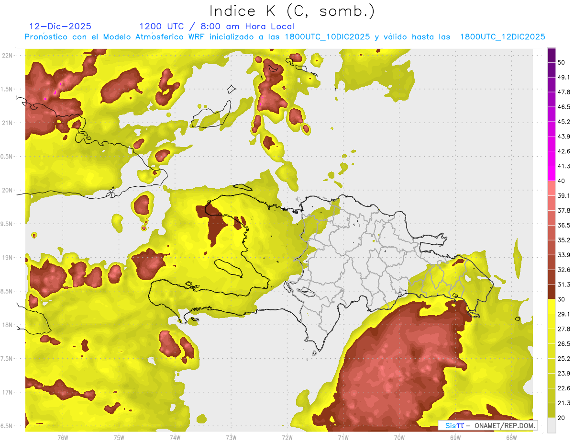Pick the legend color band between 40 and 41.3
The image size is (574, 444).
tap(552, 173)
